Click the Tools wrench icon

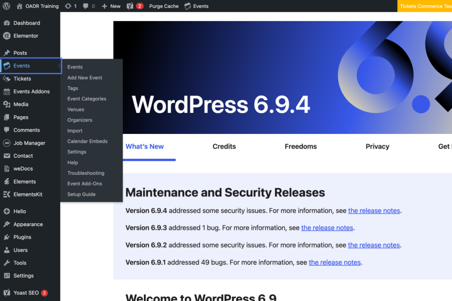click(x=7, y=263)
